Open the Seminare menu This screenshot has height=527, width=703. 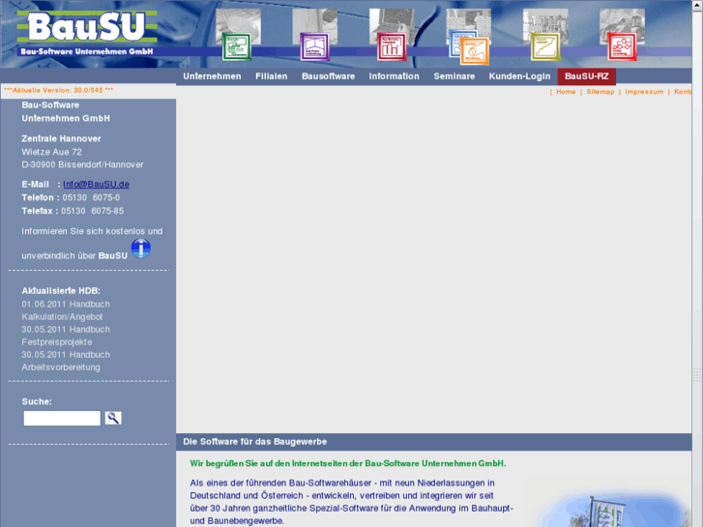pyautogui.click(x=454, y=76)
